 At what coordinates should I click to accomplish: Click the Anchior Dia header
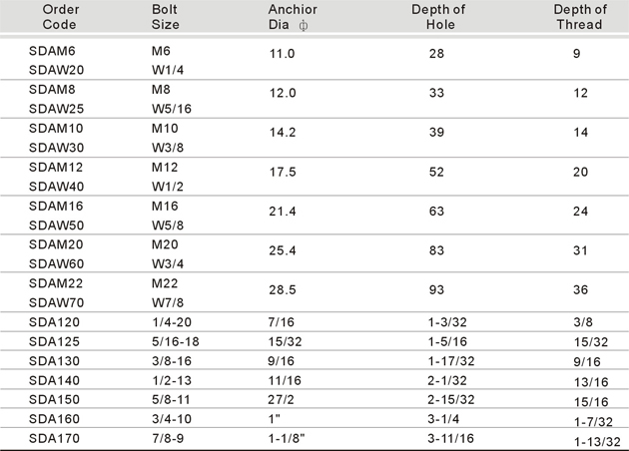293,17
